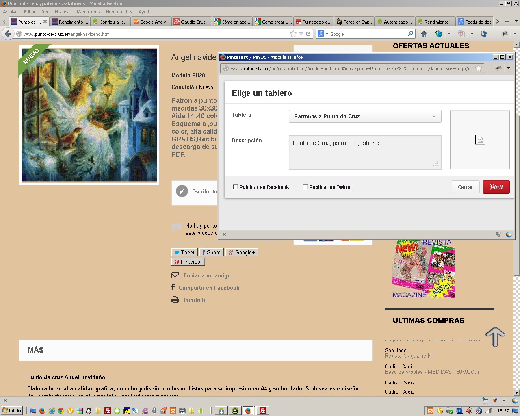Click the Show Desktop quick launch icon

click(x=33, y=411)
